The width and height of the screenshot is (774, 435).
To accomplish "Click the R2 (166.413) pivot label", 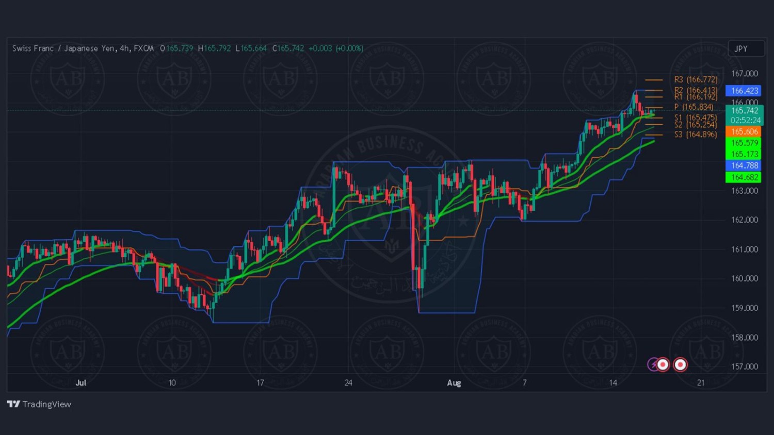I will point(696,90).
